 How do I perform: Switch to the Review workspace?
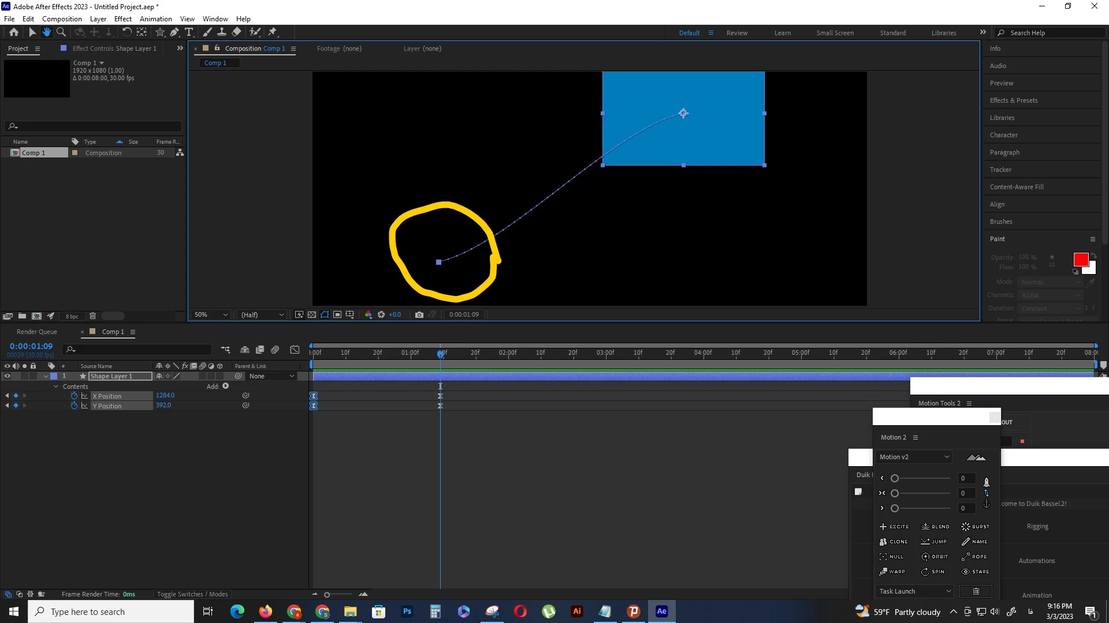[736, 33]
